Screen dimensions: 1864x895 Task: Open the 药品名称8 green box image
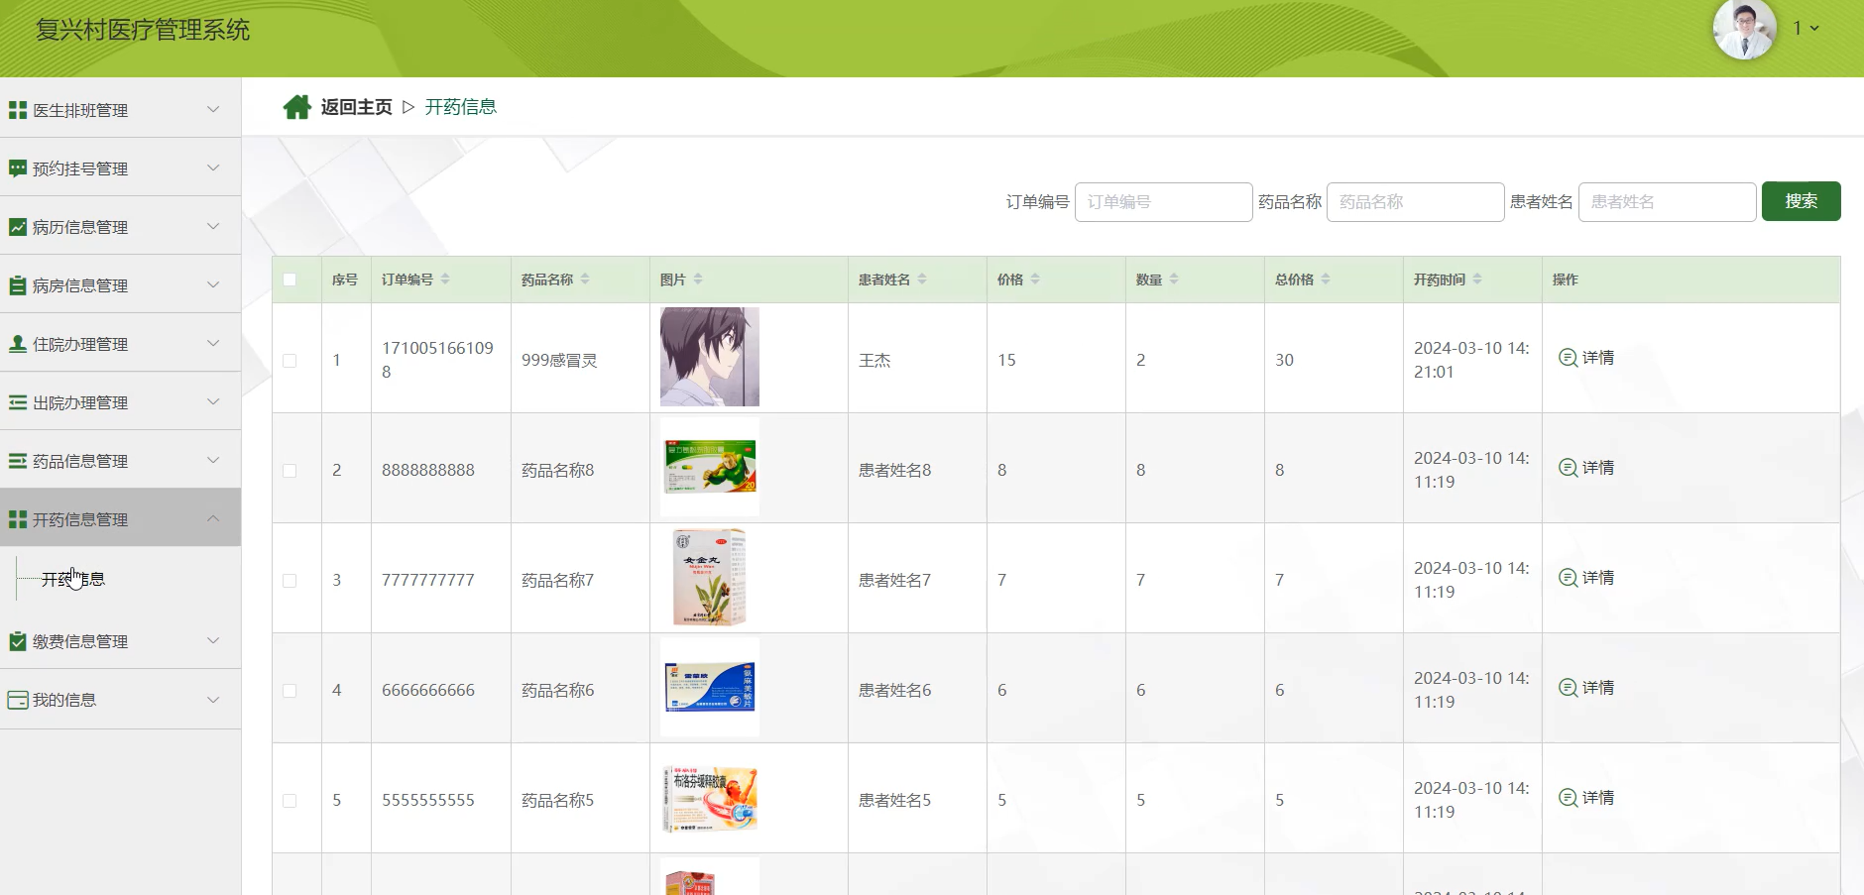pos(710,467)
